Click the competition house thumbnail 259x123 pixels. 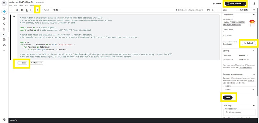(252, 23)
